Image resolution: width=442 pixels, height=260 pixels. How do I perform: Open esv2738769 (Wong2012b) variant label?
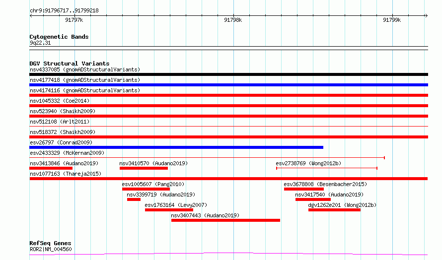[x=308, y=163]
